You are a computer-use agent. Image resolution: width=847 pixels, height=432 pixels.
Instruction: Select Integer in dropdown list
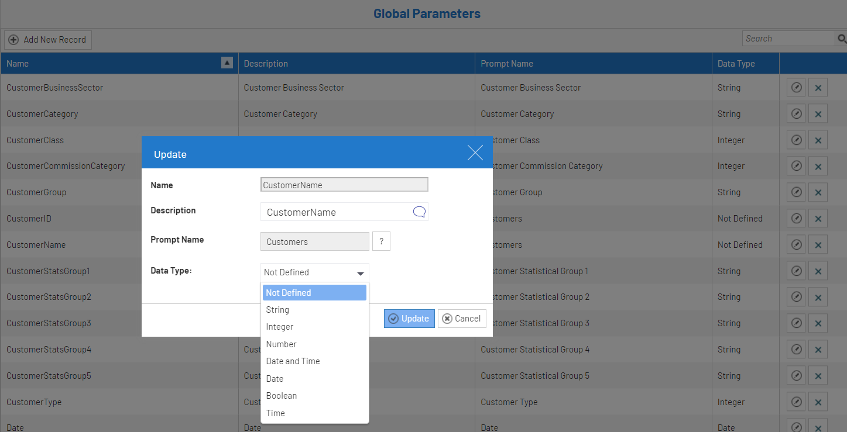(280, 327)
